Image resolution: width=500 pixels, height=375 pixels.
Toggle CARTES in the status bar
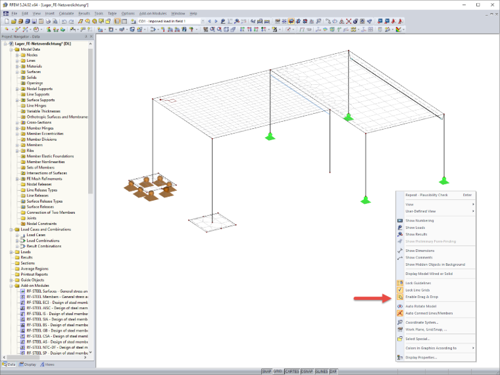292,372
